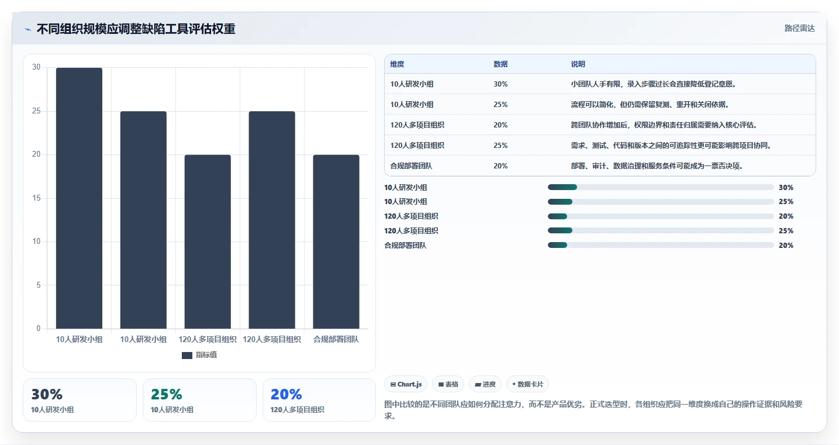The height and width of the screenshot is (445, 839).
Task: Click the 120人多项目组织 chart bar at value 20
Action: pos(208,242)
